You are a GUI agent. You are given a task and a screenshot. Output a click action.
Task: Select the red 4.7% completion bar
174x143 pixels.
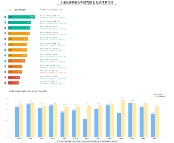click(x=14, y=77)
